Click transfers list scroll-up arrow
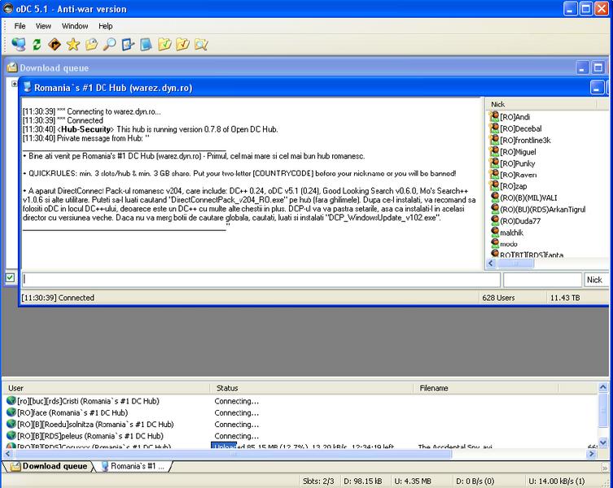 (x=602, y=387)
